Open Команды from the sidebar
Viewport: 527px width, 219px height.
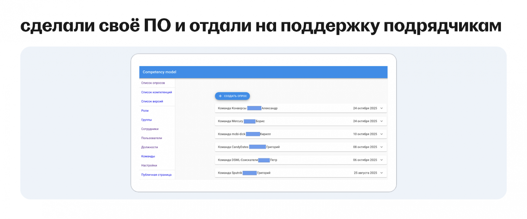[x=148, y=156]
